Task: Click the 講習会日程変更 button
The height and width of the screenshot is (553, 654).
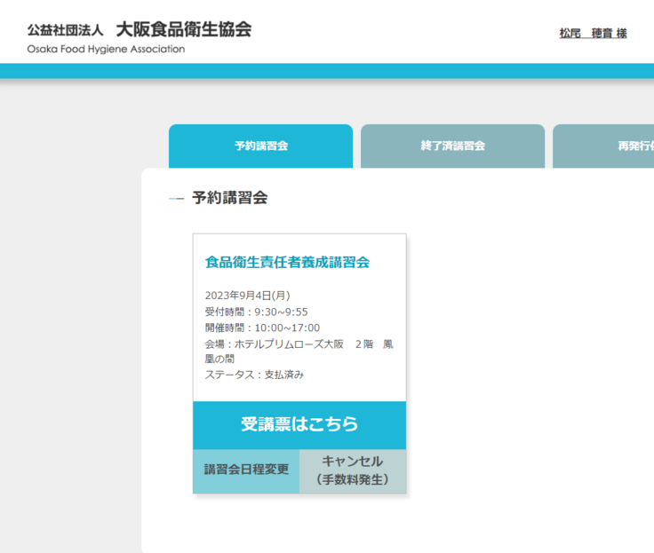Action: click(x=246, y=470)
